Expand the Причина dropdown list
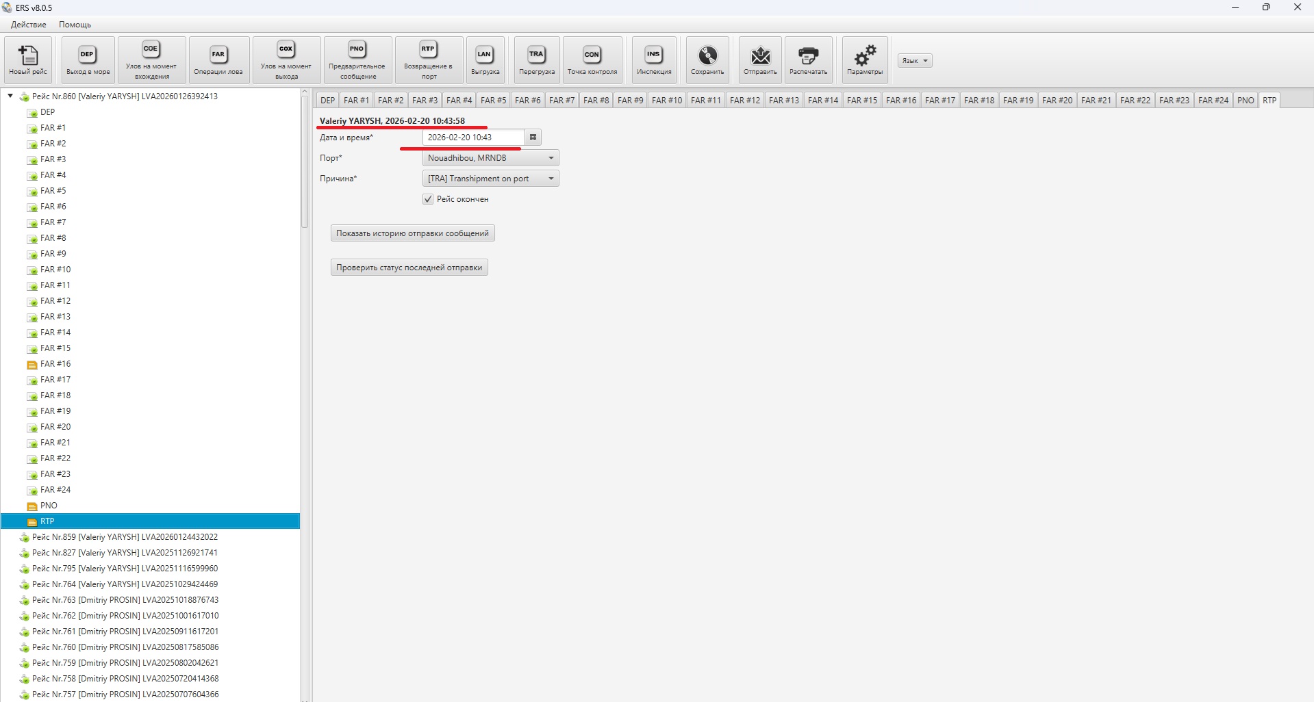 click(490, 179)
